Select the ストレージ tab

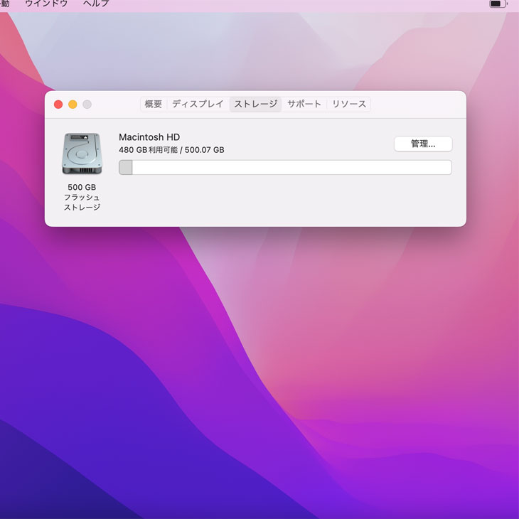point(255,105)
